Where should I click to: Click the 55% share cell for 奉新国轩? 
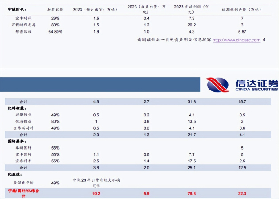55,148
